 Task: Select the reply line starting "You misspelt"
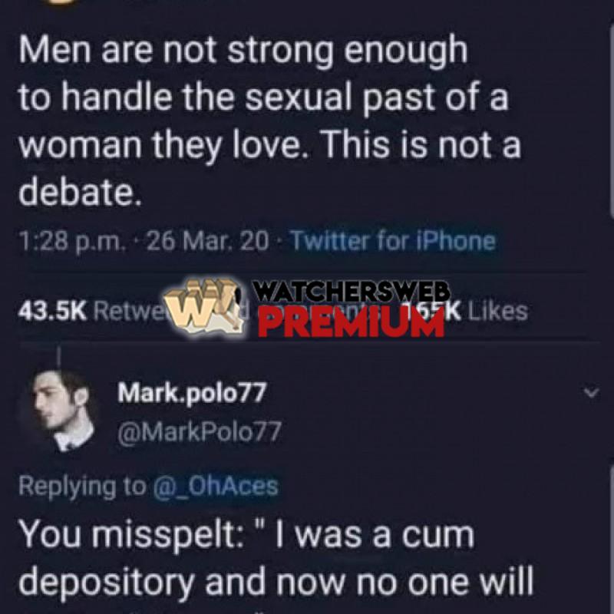click(x=246, y=536)
